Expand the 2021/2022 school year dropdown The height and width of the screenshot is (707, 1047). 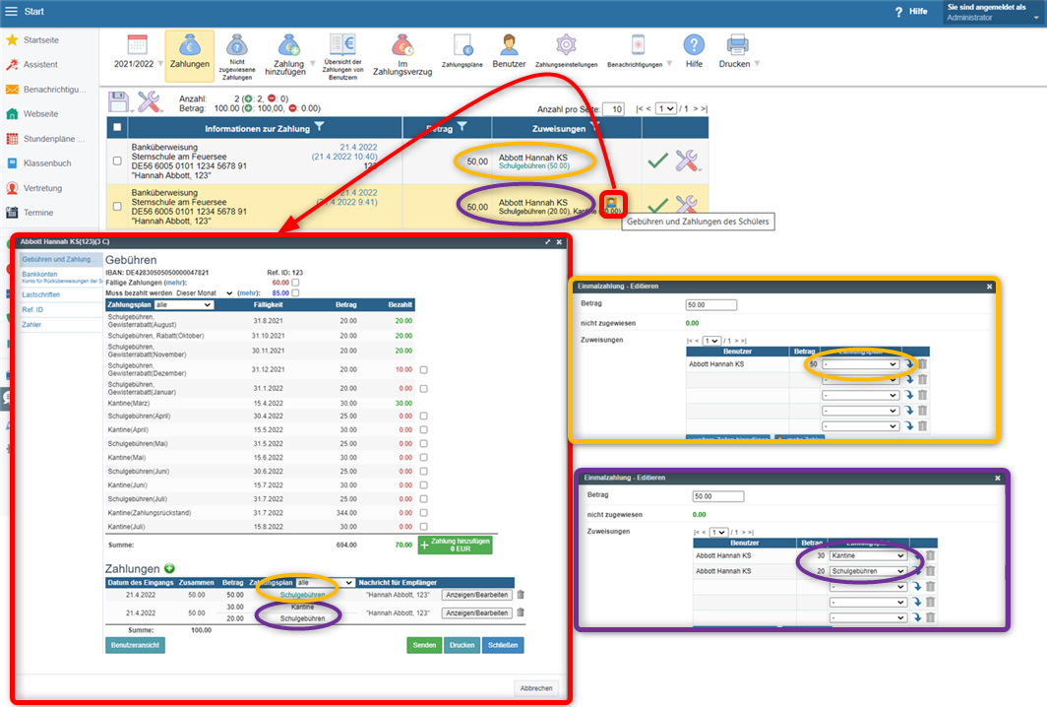pyautogui.click(x=138, y=65)
